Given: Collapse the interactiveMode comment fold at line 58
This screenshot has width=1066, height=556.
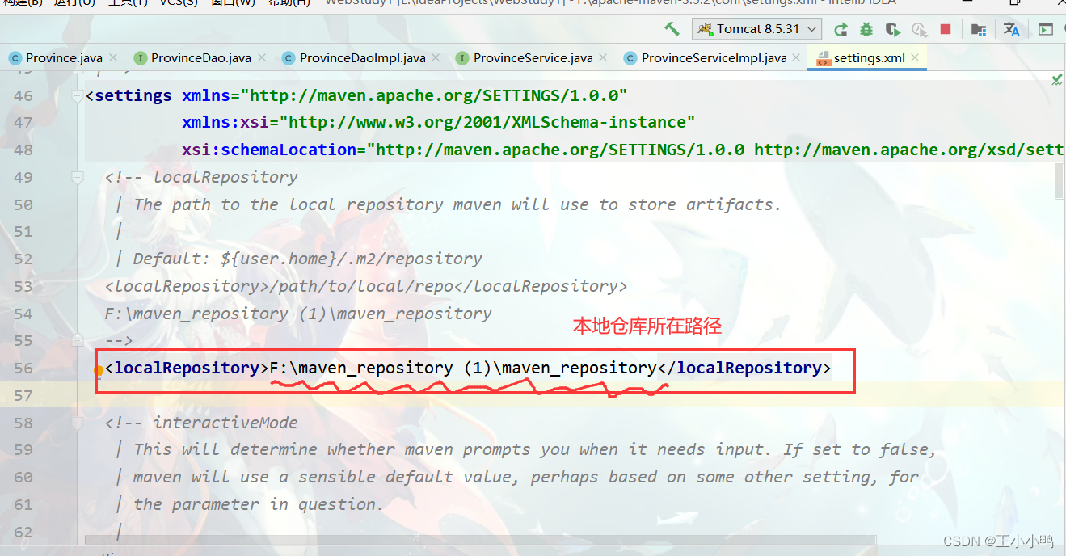Looking at the screenshot, I should click(x=78, y=423).
